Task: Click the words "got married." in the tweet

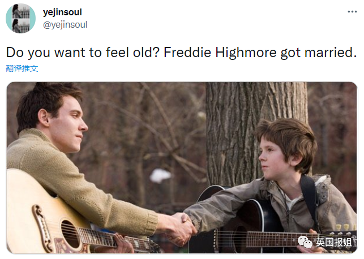Action: point(319,53)
